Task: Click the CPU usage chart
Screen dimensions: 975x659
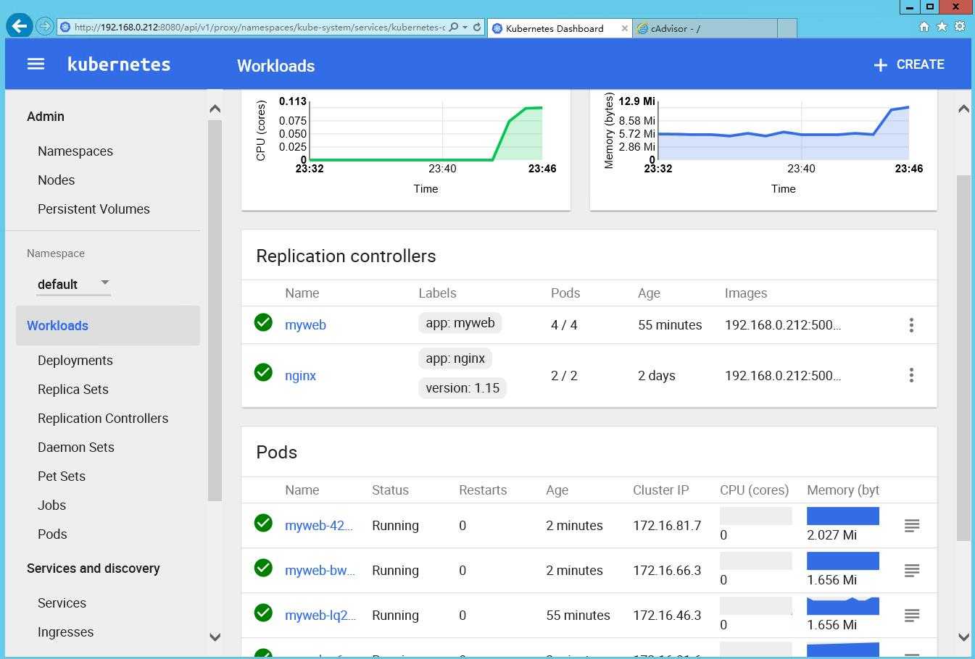Action: (426, 131)
